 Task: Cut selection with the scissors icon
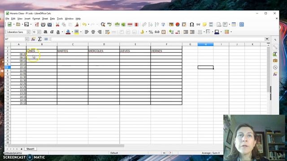point(57,25)
